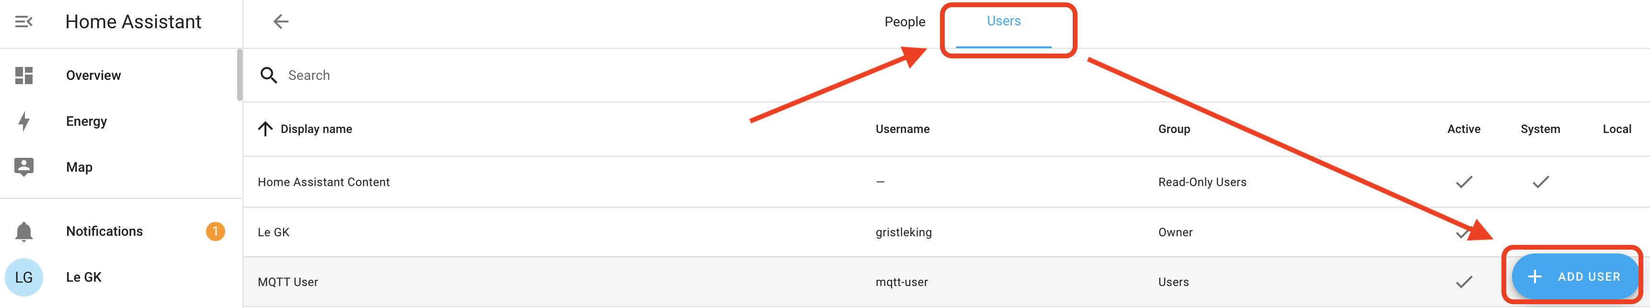Viewport: 1650px width, 308px height.
Task: Click the Map sidebar icon
Action: 23,167
